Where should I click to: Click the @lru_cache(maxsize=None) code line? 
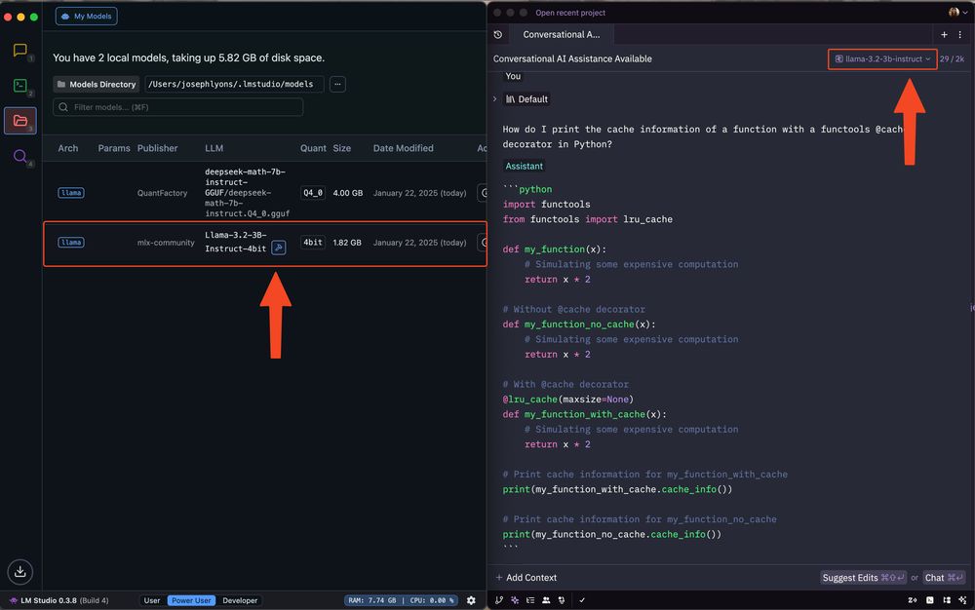[x=567, y=400]
